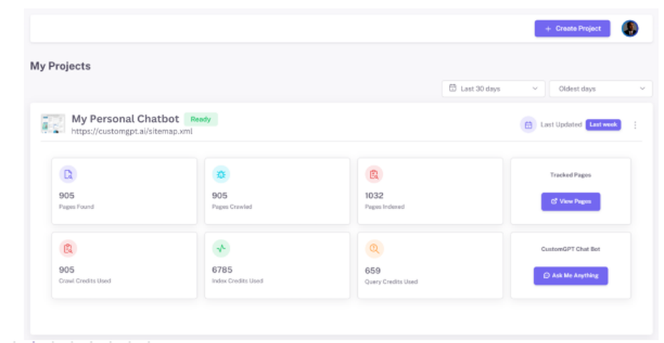Click the Crawl Credits Used icon
664x343 pixels.
coord(68,249)
